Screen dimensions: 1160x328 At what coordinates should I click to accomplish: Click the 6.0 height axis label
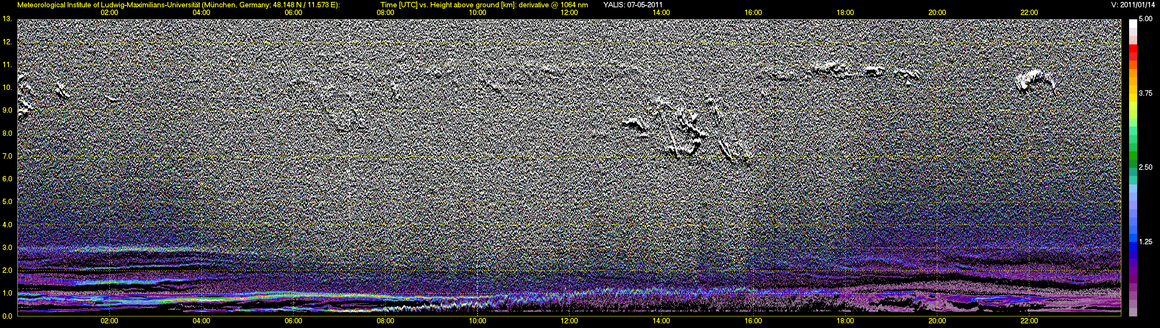(7, 179)
